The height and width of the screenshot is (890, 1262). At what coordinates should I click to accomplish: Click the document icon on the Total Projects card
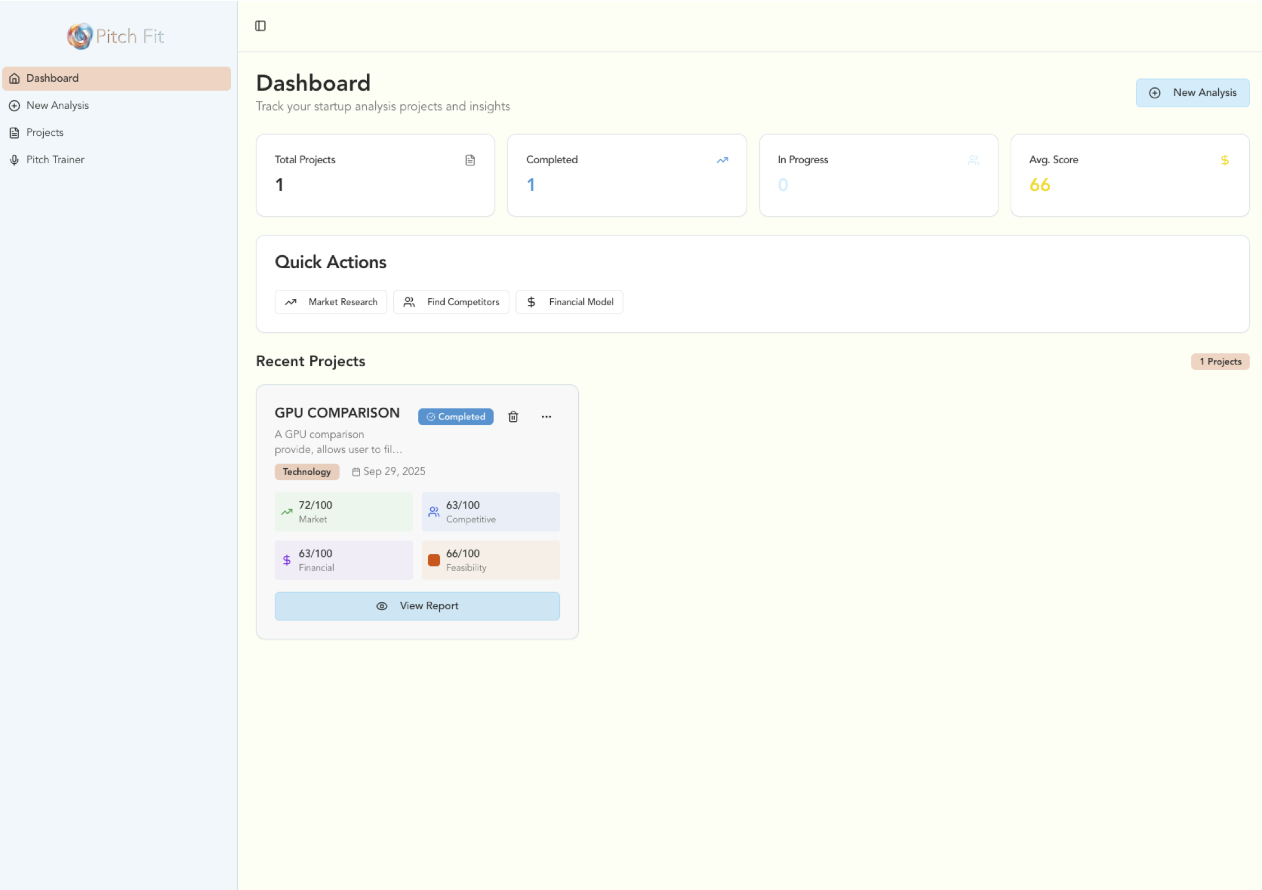click(470, 160)
